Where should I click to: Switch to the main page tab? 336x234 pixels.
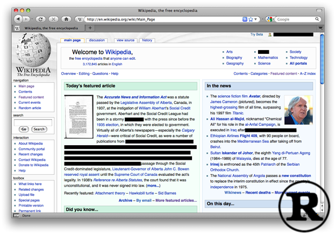coord(72,40)
